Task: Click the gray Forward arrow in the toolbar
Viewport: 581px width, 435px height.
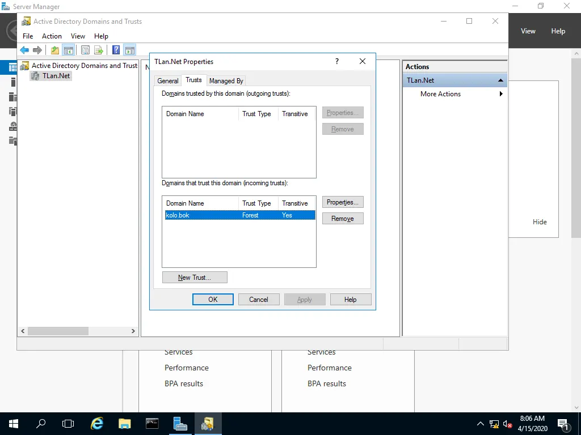Action: [x=37, y=50]
